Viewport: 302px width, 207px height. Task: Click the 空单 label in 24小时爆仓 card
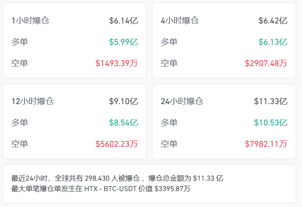[x=169, y=144]
